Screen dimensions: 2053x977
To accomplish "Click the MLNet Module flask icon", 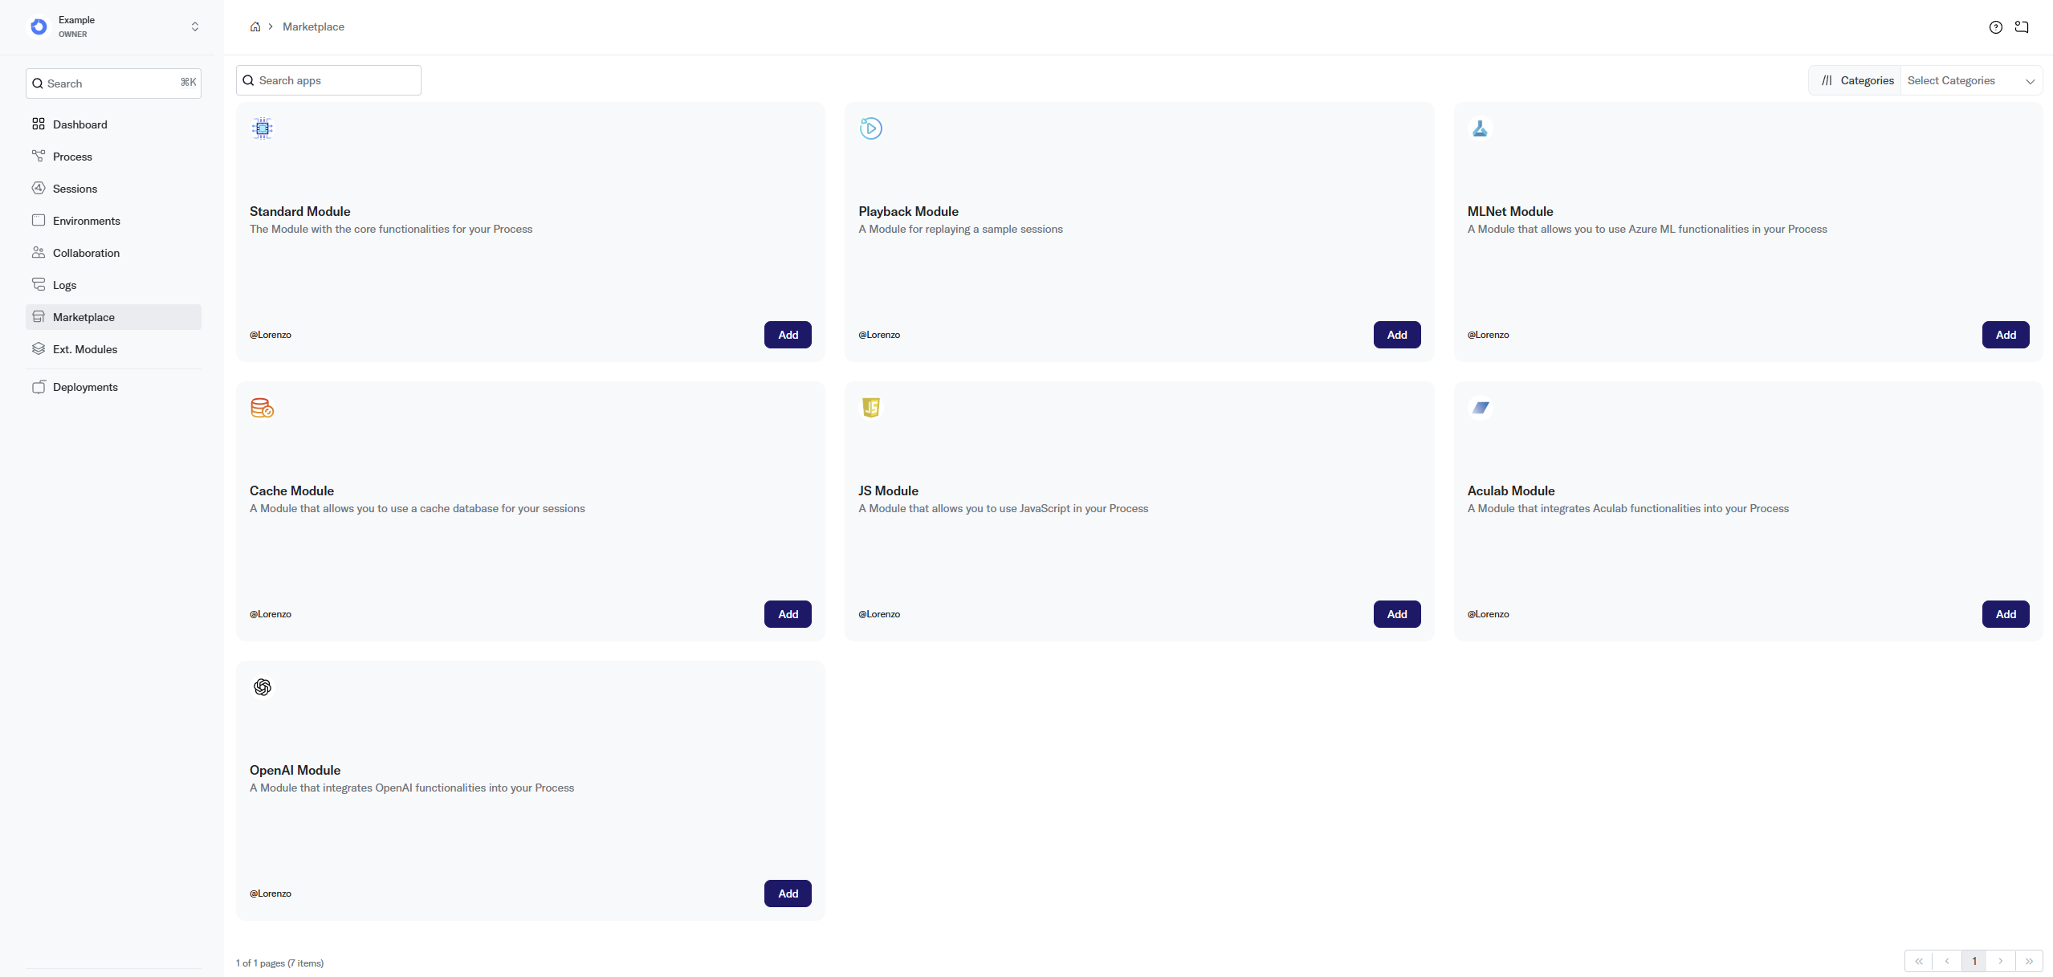I will coord(1480,128).
